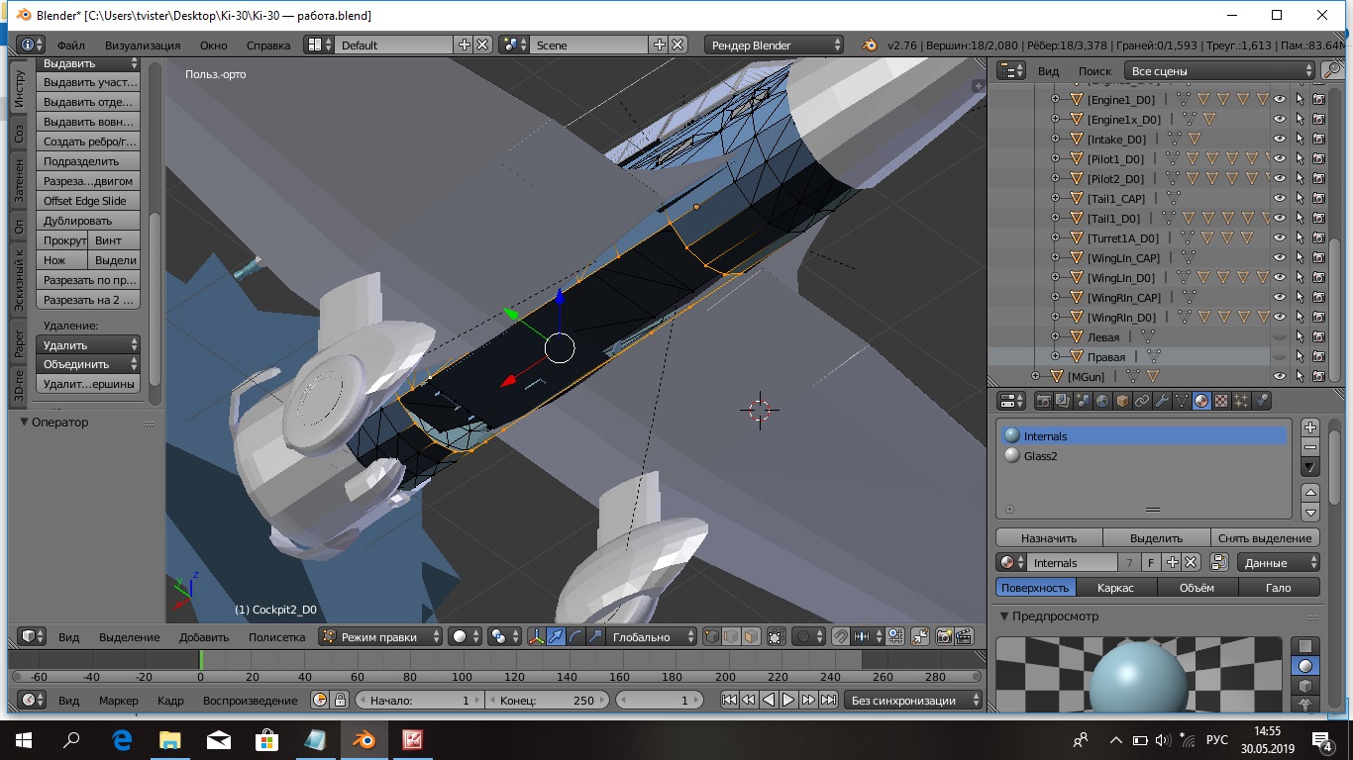The height and width of the screenshot is (760, 1353).
Task: Open the World properties globe tab
Action: click(1101, 401)
